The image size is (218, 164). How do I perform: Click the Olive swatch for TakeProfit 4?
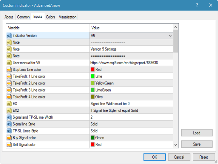click(x=93, y=97)
